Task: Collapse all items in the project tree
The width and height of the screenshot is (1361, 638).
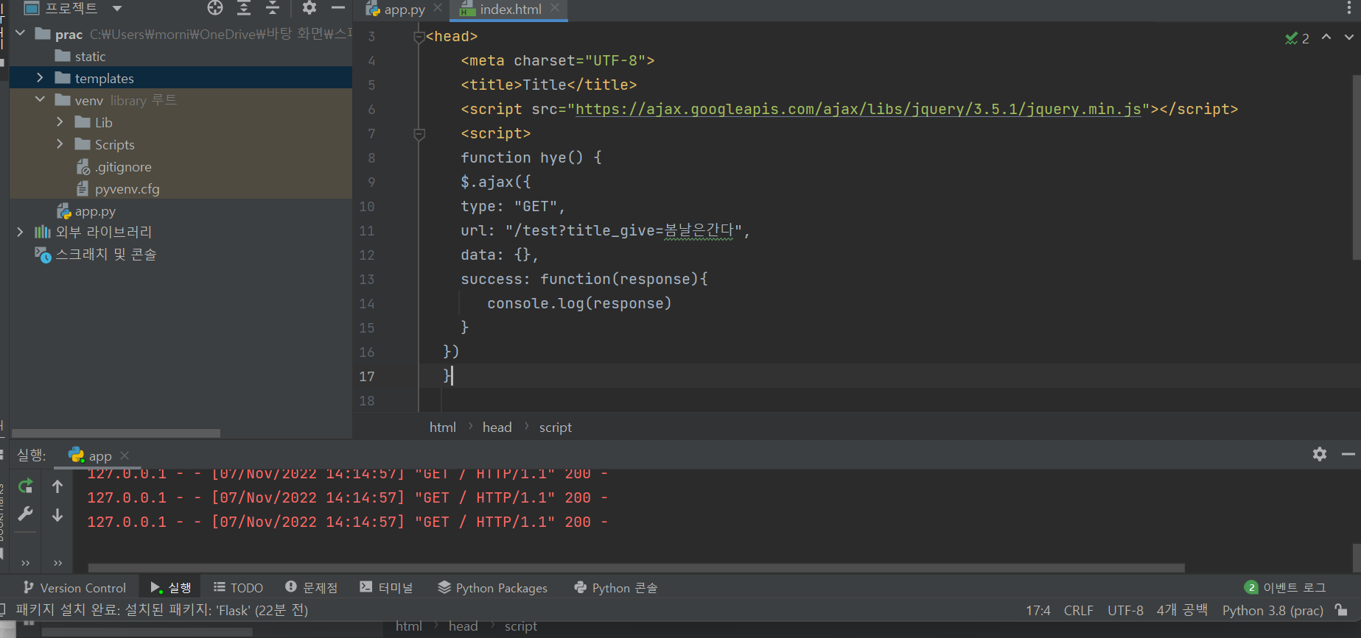Action: [x=273, y=8]
